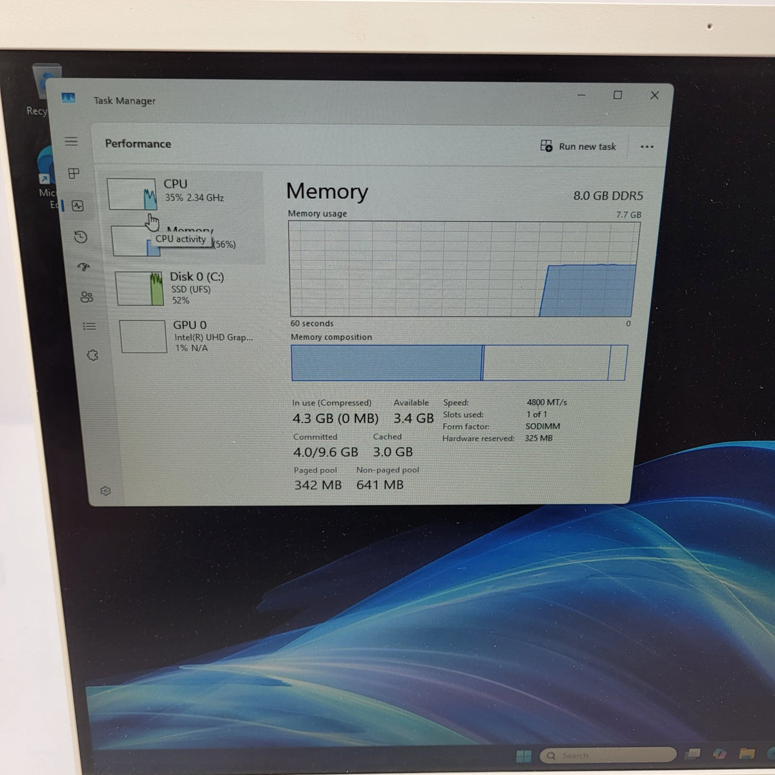The height and width of the screenshot is (775, 775).
Task: Click the '325 MB' hardware reserved value
Action: click(539, 438)
